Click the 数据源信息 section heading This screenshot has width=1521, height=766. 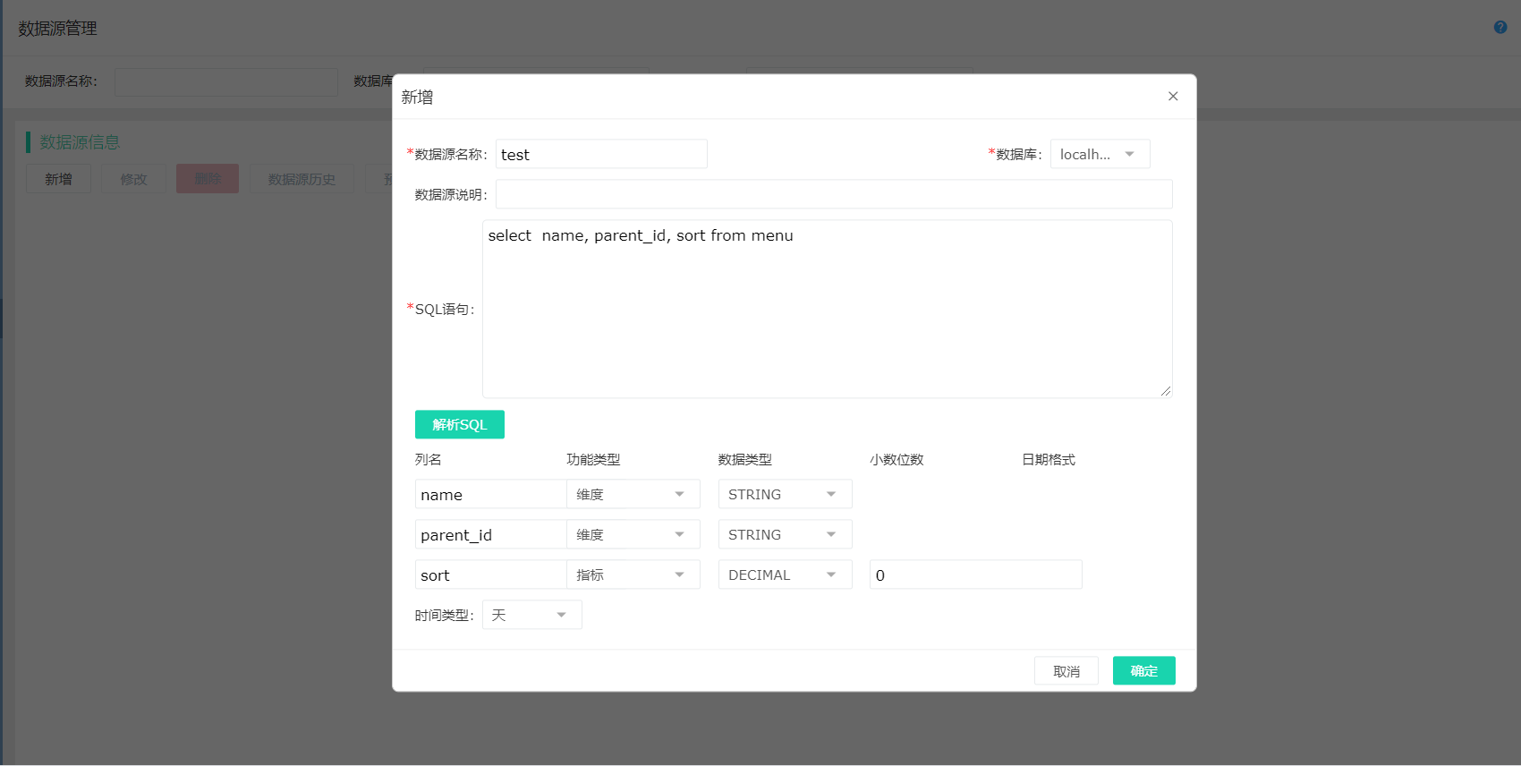coord(80,142)
